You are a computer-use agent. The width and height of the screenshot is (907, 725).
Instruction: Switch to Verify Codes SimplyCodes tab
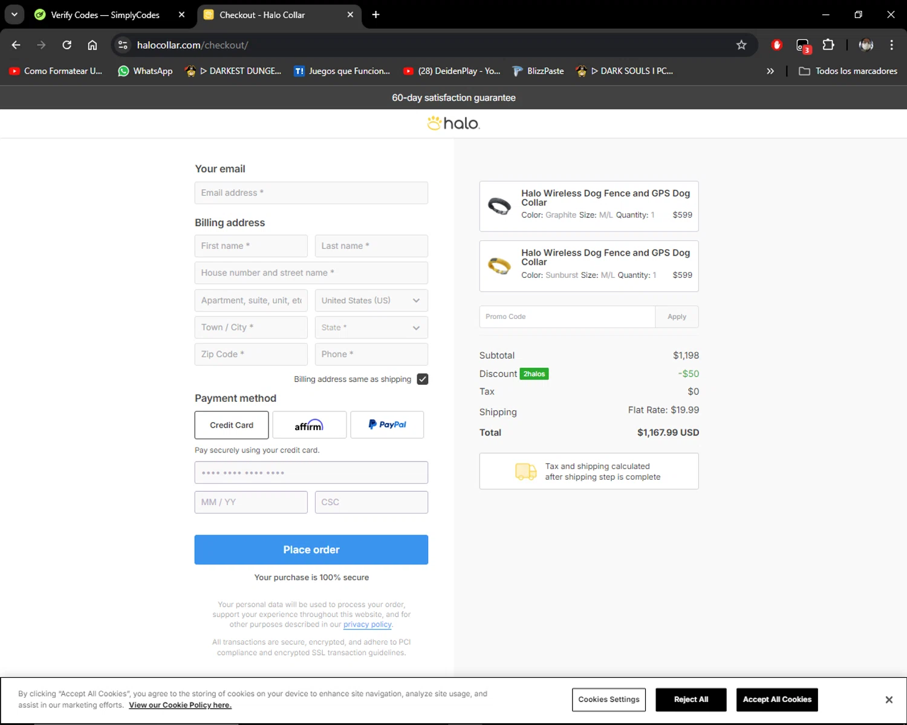[106, 14]
